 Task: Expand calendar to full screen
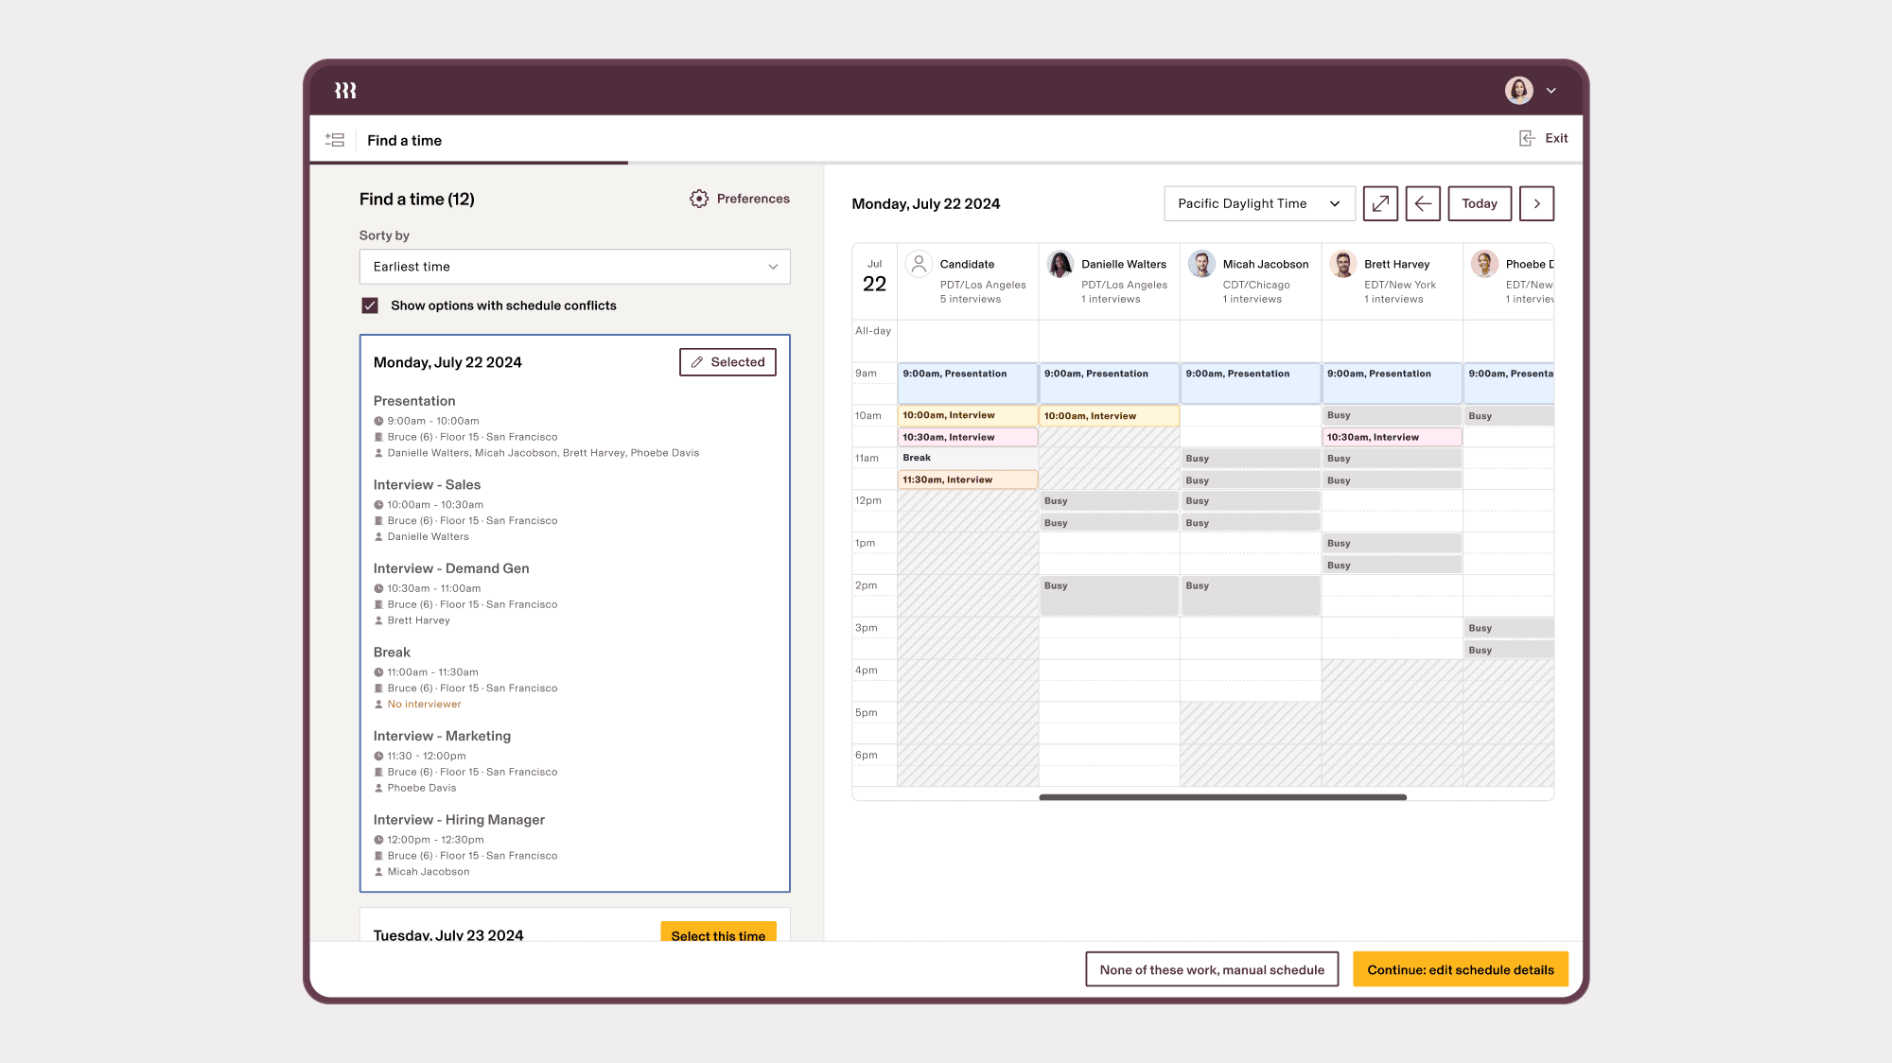click(1380, 203)
